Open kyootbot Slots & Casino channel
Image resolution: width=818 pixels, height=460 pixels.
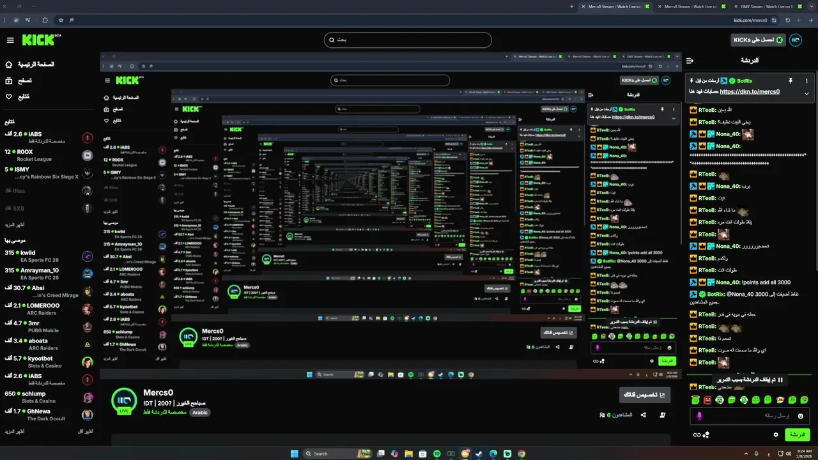pos(48,362)
